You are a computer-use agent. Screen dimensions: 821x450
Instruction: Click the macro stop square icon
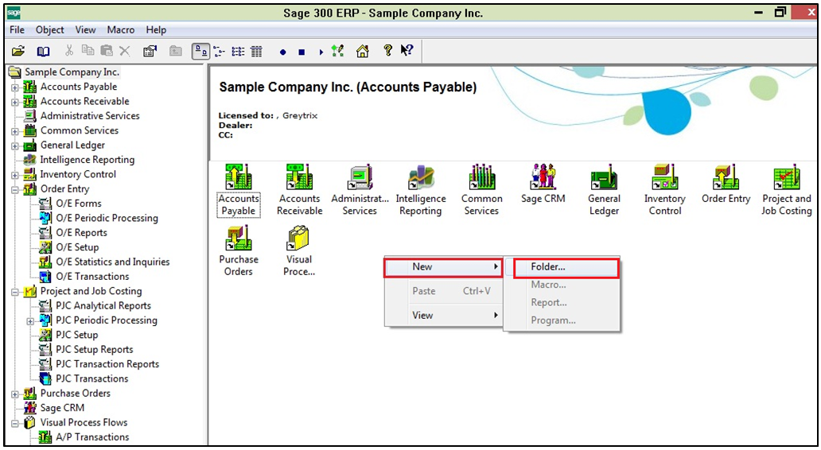[302, 52]
